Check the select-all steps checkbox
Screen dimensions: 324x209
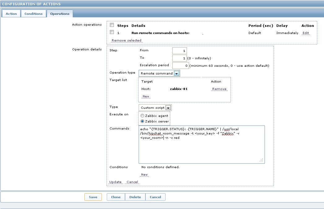112,25
